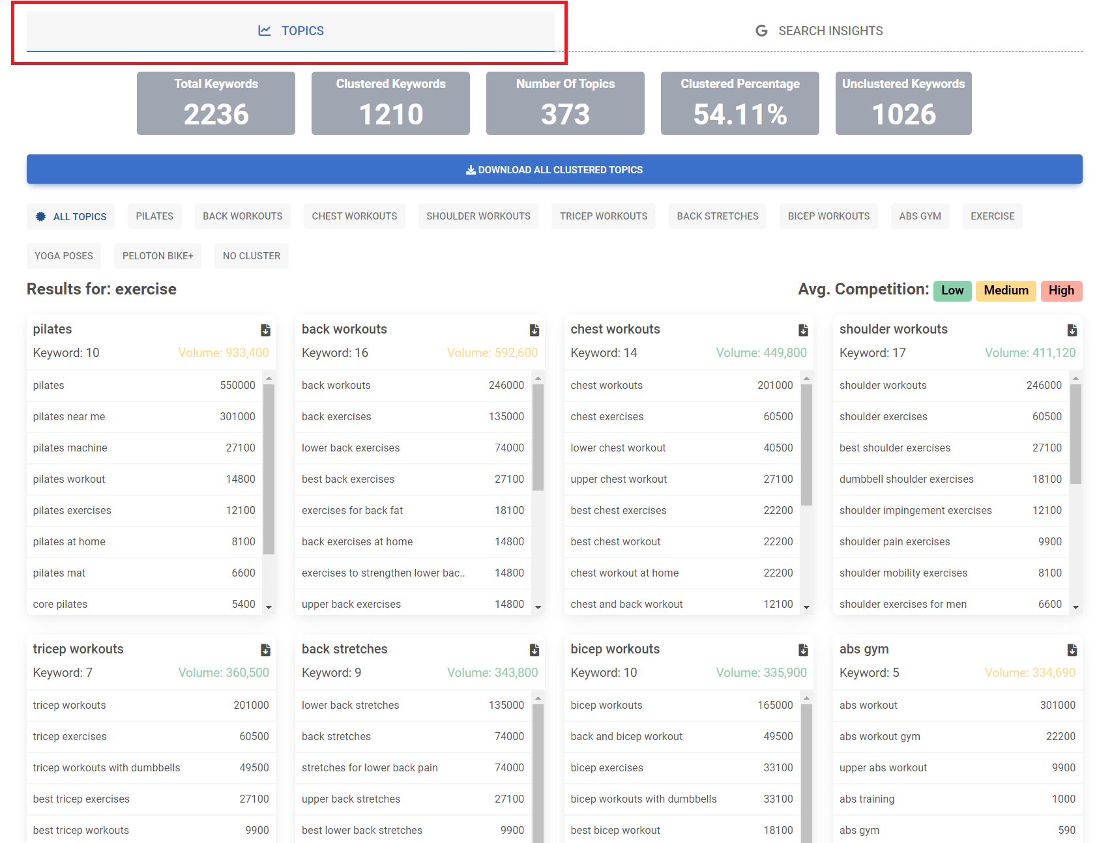The width and height of the screenshot is (1097, 843).
Task: Click the Unclustered Keywords stat card
Action: 903,103
